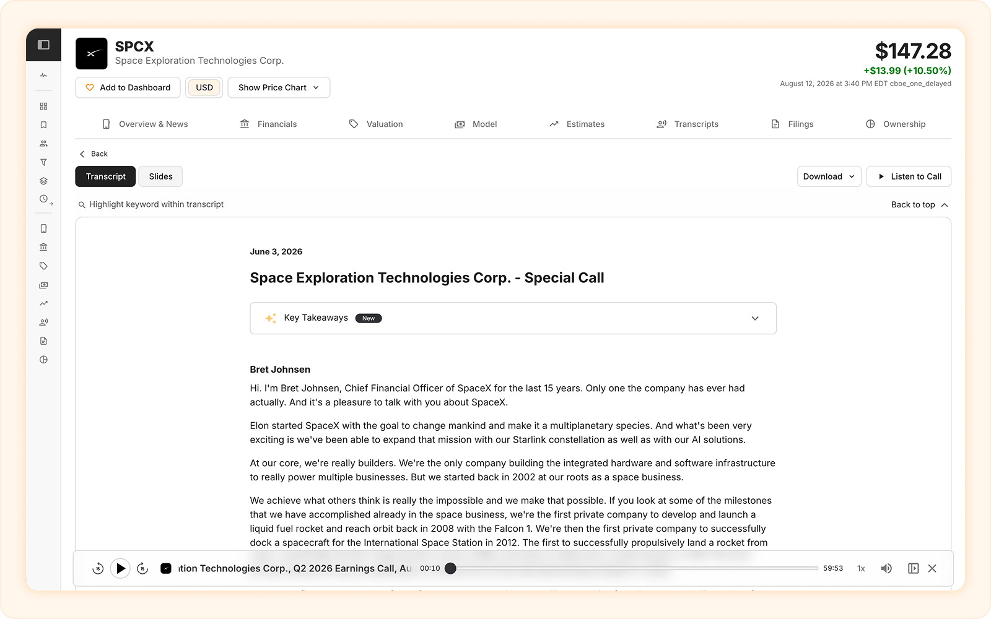Open the dashboard grid icon in sidebar
The height and width of the screenshot is (619, 991).
(x=43, y=106)
